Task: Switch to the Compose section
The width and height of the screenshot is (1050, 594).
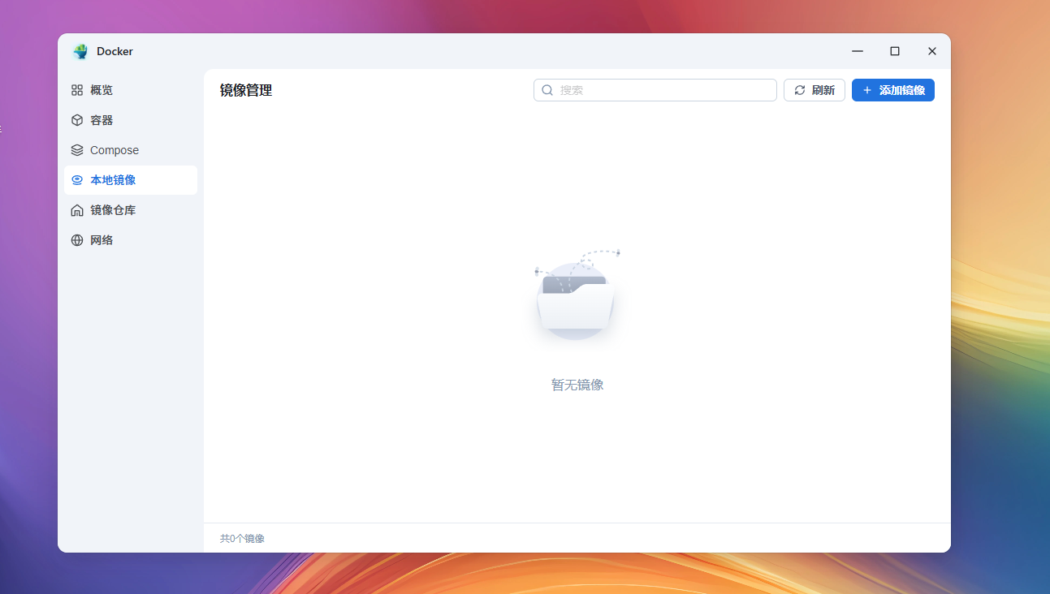Action: point(131,150)
